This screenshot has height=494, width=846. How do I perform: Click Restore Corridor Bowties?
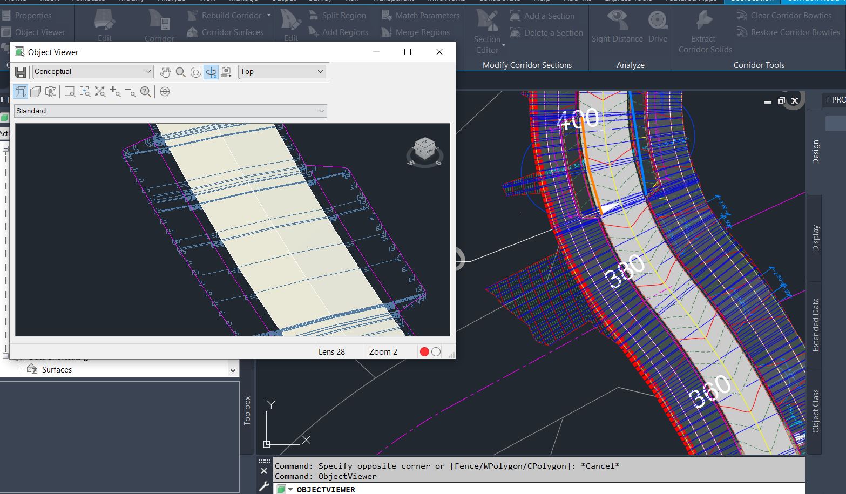[789, 32]
